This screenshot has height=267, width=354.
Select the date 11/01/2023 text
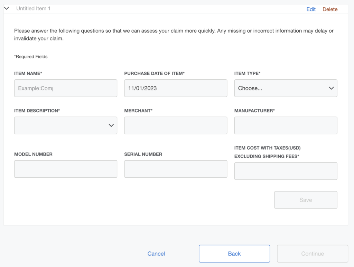[143, 88]
